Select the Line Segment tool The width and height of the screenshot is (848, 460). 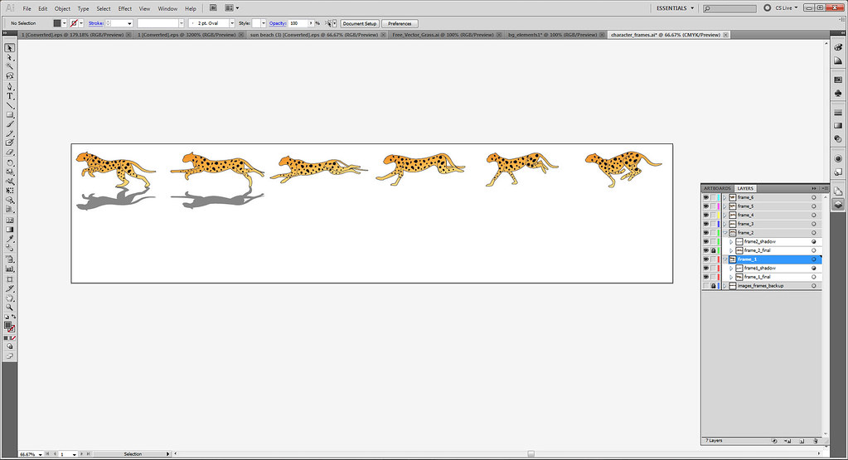pos(9,105)
